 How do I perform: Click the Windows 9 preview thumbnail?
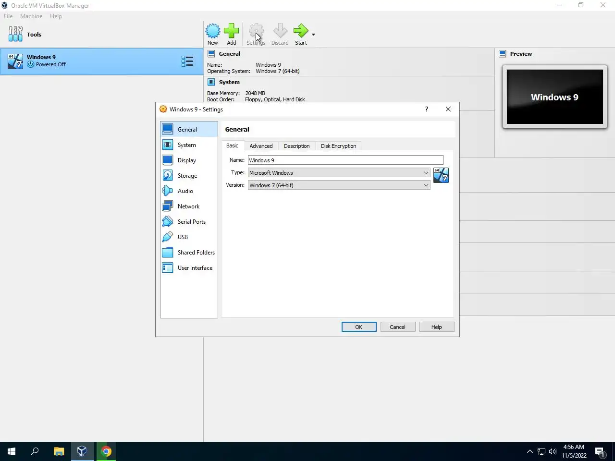click(x=554, y=97)
